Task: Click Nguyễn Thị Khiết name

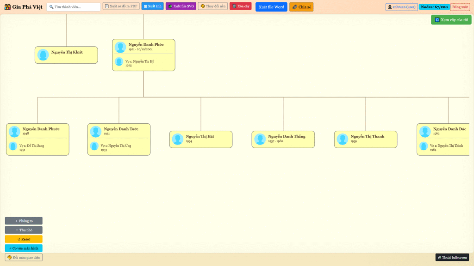Action: [x=67, y=52]
